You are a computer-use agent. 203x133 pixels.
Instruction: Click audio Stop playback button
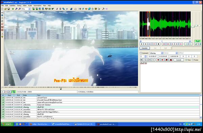(158, 44)
